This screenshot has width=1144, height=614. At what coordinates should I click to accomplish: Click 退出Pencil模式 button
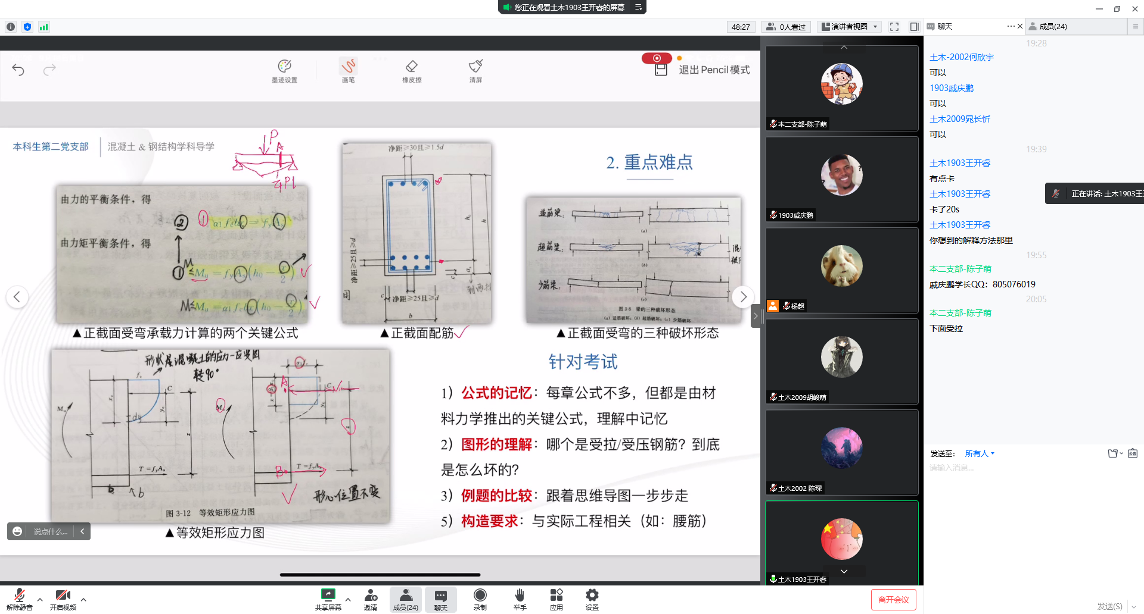coord(714,70)
